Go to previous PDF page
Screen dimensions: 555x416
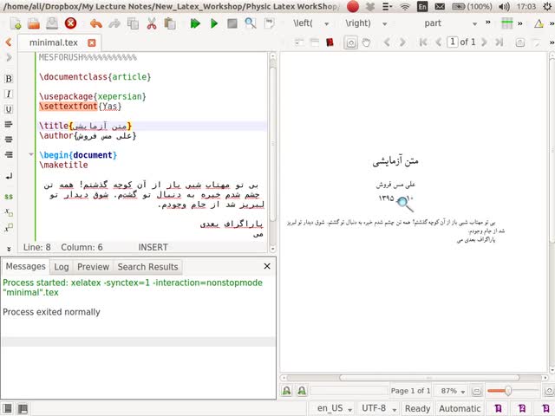(x=439, y=42)
